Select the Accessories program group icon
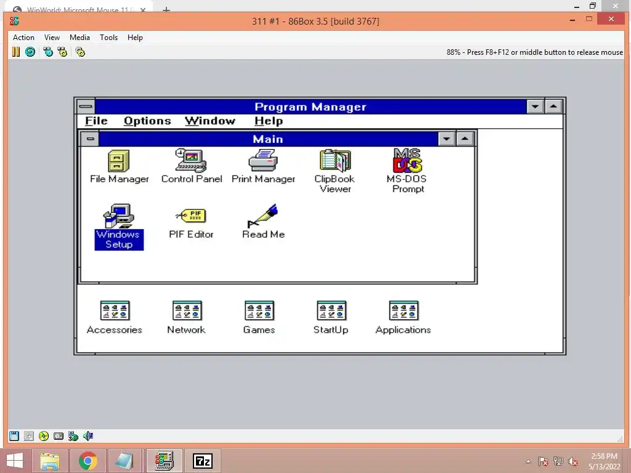 point(114,317)
